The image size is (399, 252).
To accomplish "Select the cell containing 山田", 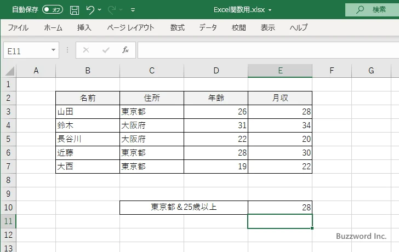I will coord(88,112).
